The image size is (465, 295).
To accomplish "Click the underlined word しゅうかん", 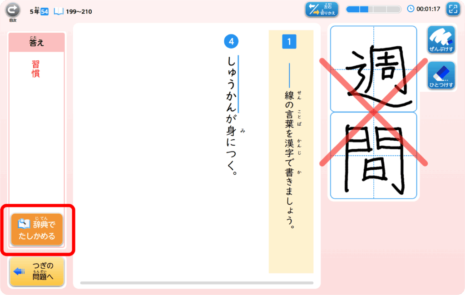I will pyautogui.click(x=231, y=84).
